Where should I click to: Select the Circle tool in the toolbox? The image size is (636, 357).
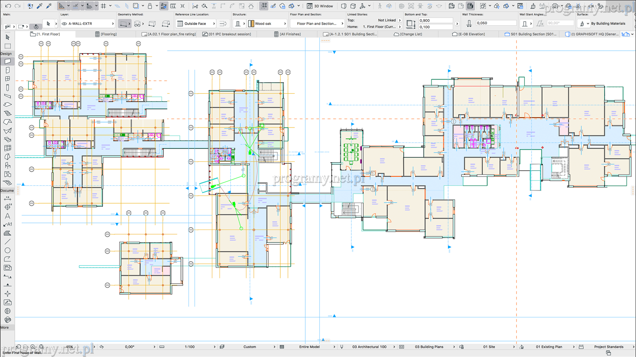click(8, 250)
